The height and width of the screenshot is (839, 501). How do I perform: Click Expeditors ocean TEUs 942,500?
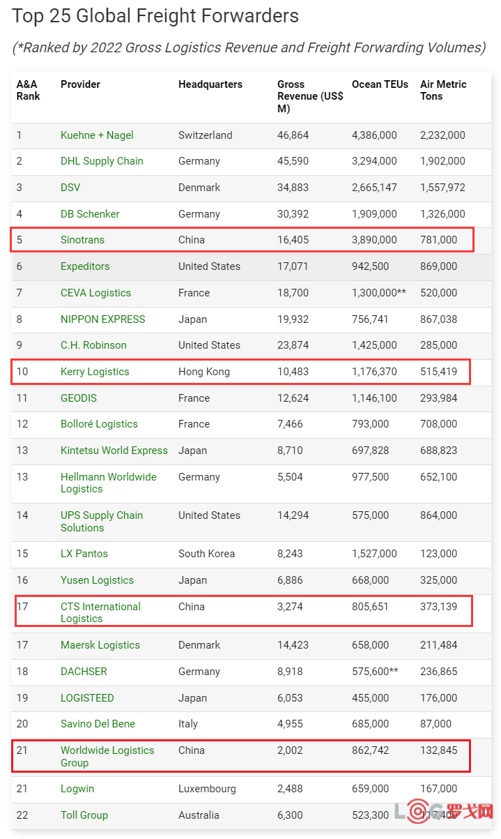point(371,266)
